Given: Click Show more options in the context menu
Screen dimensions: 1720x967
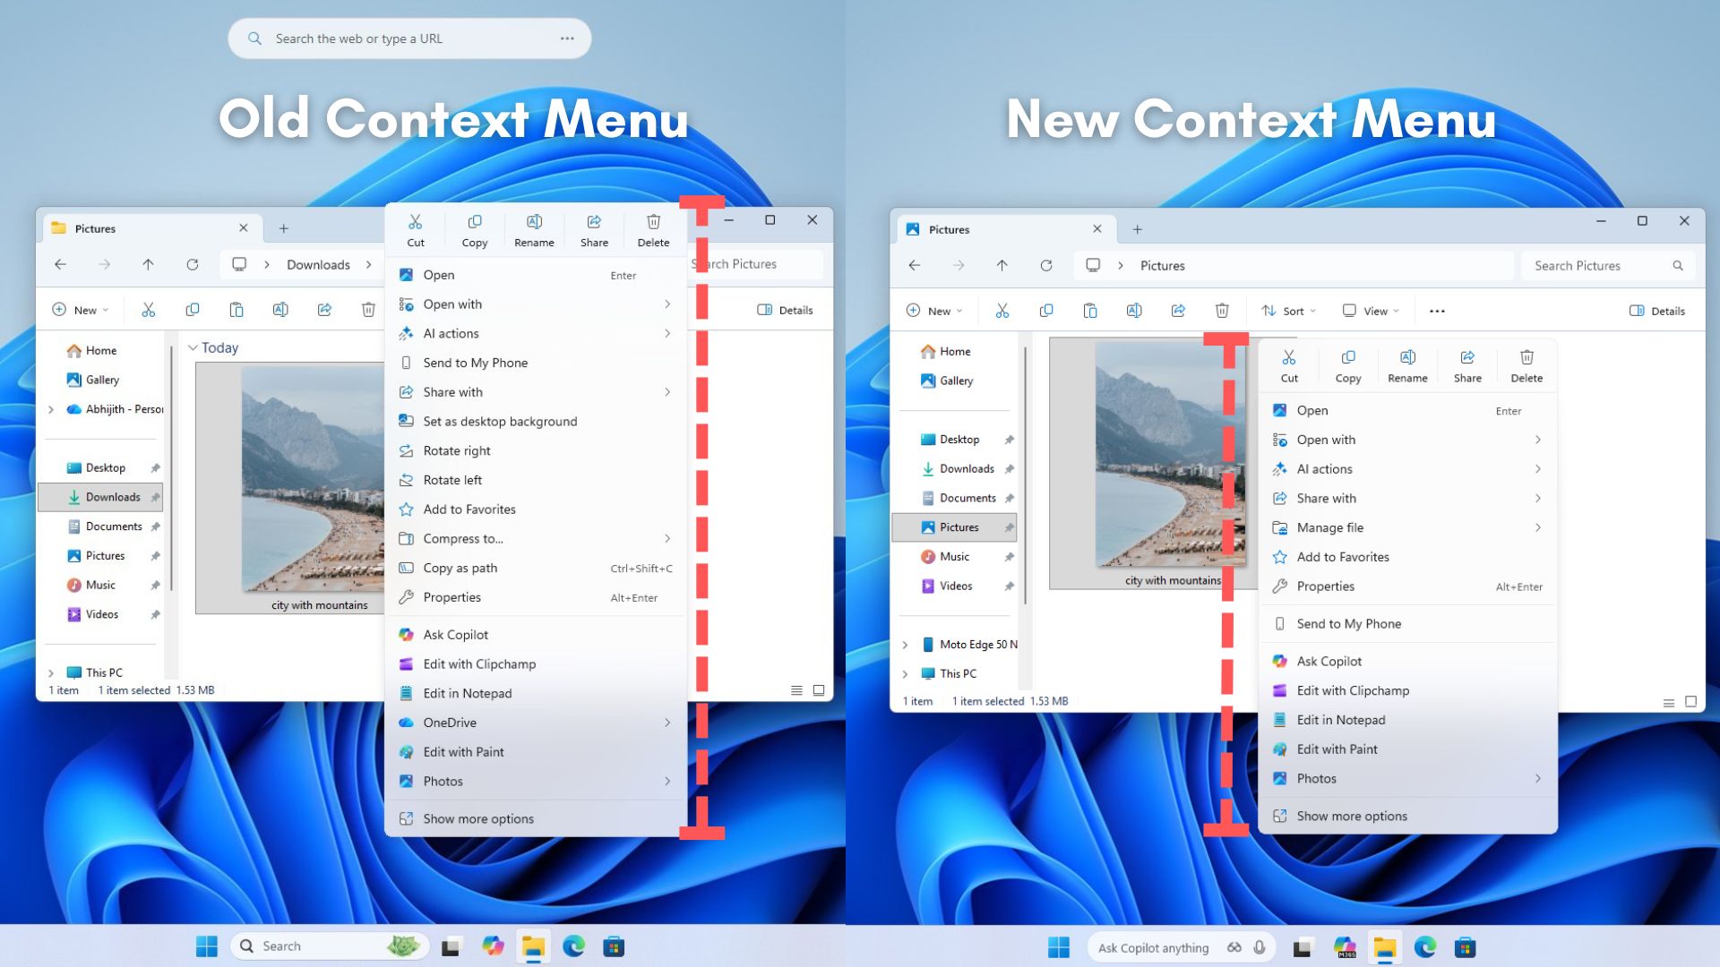Looking at the screenshot, I should (478, 817).
